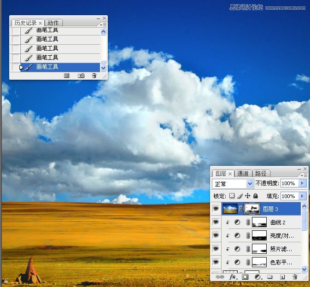The image size is (310, 287).
Task: Open 不透明度 opacity slider arrow
Action: point(302,183)
